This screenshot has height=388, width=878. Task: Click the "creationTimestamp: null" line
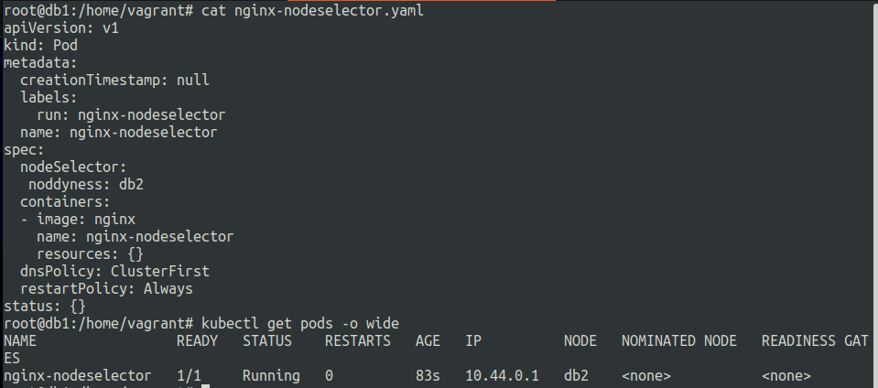(114, 81)
